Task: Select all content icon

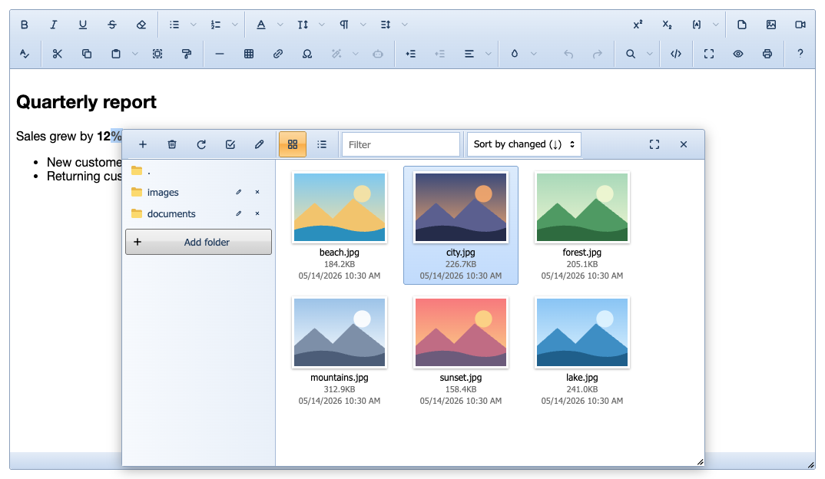Action: click(157, 54)
